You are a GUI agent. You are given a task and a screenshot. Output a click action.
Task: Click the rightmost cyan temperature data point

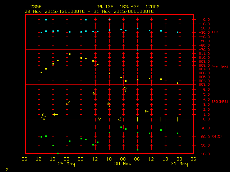(x=178, y=32)
